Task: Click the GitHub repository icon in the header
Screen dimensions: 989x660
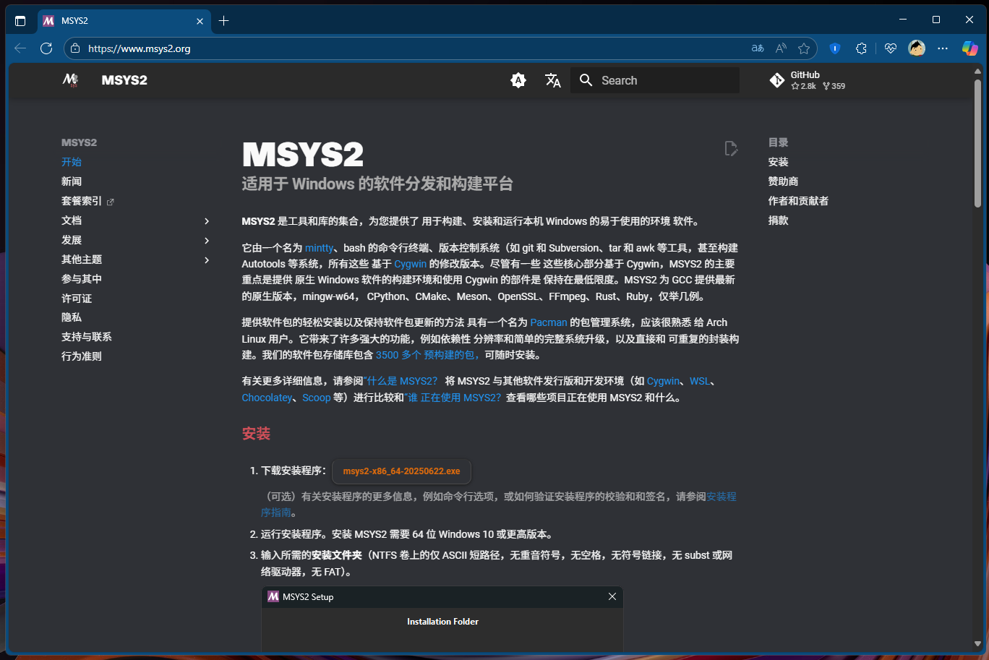Action: coord(777,80)
